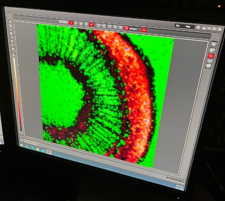Image resolution: width=225 pixels, height=201 pixels.
Task: Click the bottom stacked-panels icon in right sidebar
Action: (x=208, y=66)
